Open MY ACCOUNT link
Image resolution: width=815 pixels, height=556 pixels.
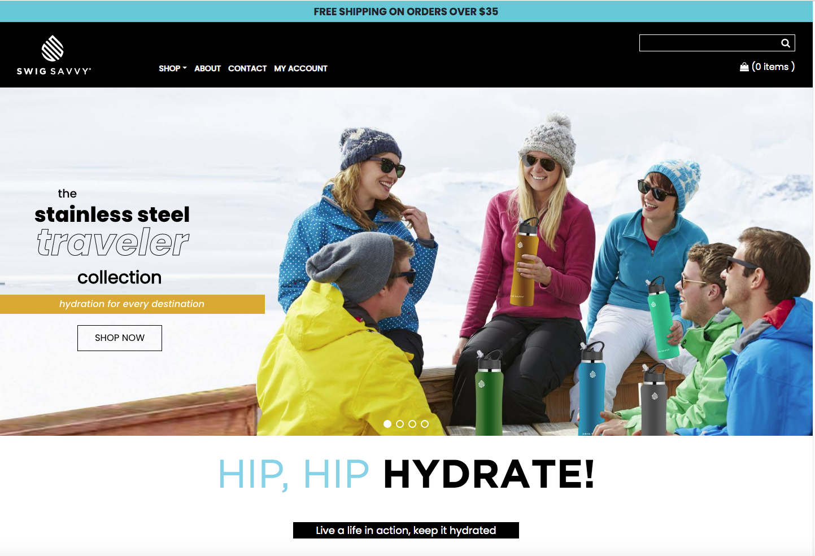pos(300,68)
